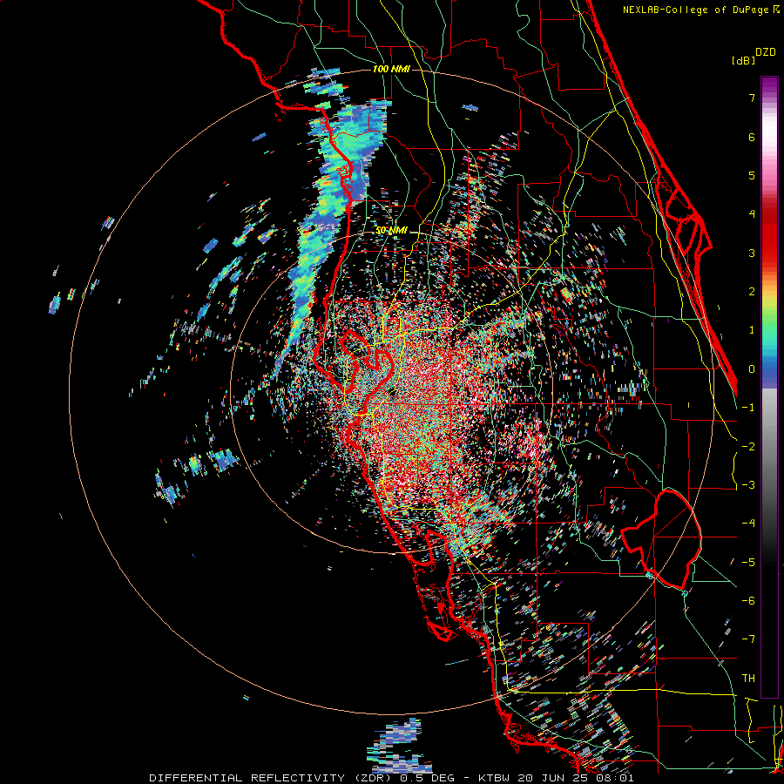The image size is (784, 784).
Task: Click the DIFFERENTIAL REFLECTIVITY (ZDR) caption text
Action: (272, 778)
